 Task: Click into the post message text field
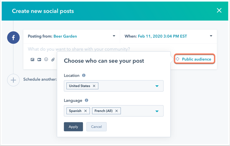(x=79, y=49)
